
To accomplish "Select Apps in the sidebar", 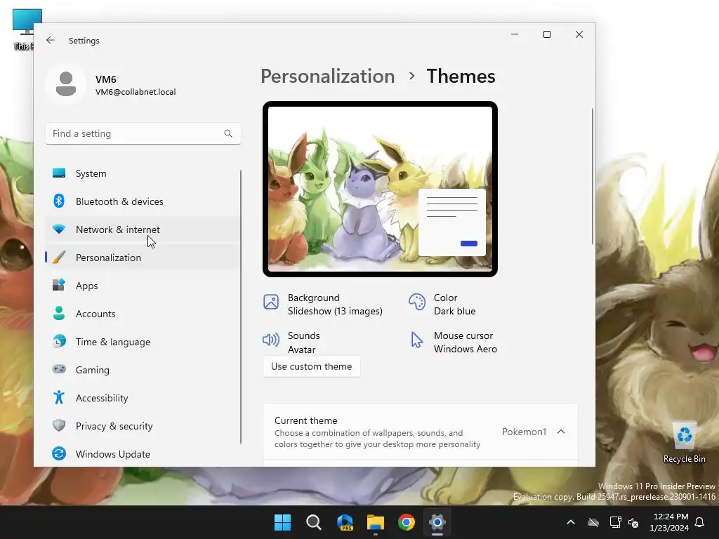I will [x=143, y=286].
